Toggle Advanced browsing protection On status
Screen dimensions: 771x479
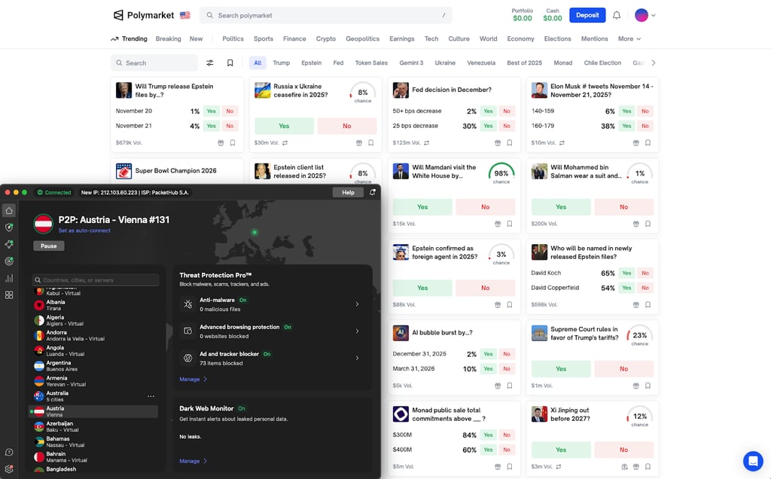pyautogui.click(x=288, y=327)
